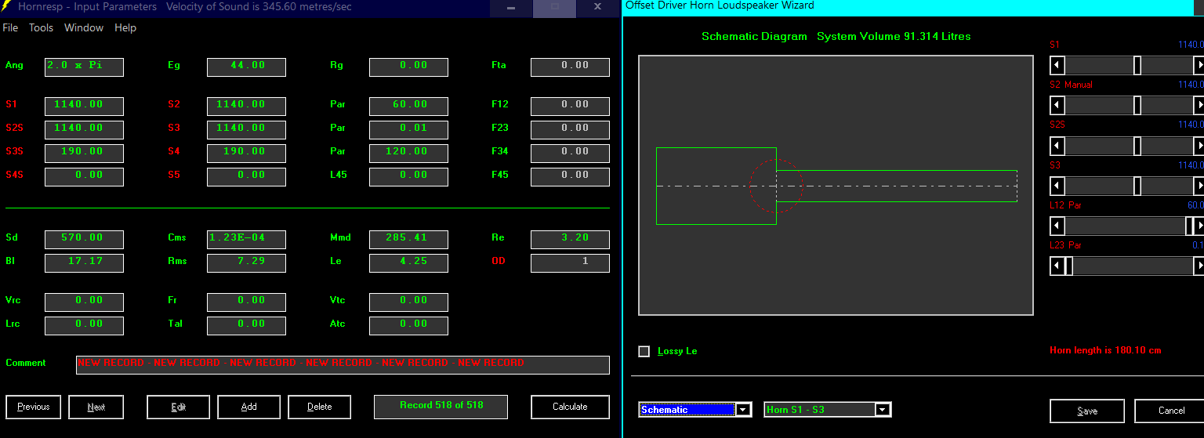Click the Sd input field
Screen dimensions: 1204x438
click(x=84, y=239)
